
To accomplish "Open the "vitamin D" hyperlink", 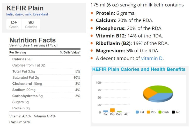I will 152,58.
